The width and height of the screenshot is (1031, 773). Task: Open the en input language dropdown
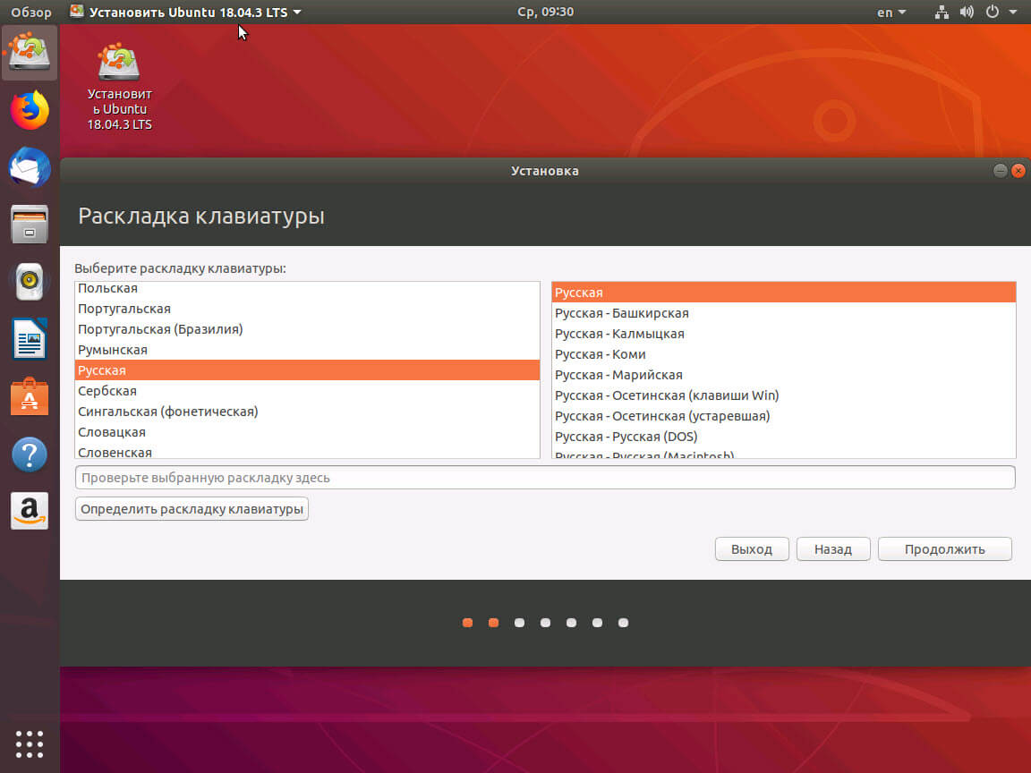891,12
